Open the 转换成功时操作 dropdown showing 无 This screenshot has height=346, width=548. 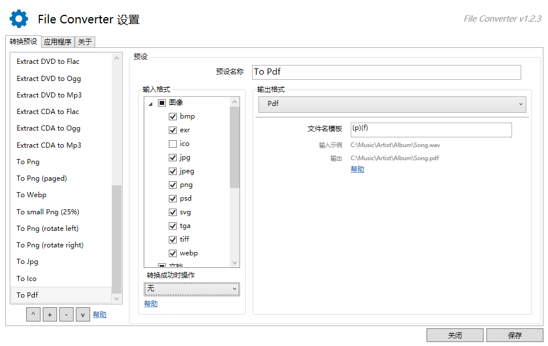(x=192, y=289)
